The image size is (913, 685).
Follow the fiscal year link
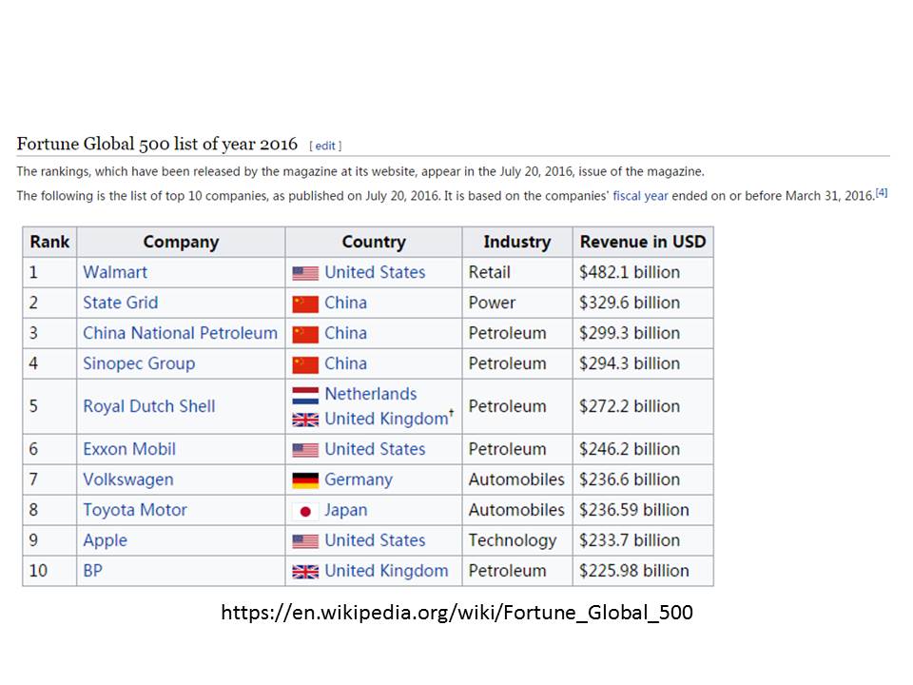click(640, 196)
